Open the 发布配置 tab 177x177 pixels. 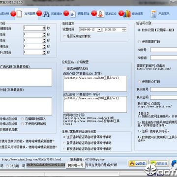[27, 14]
